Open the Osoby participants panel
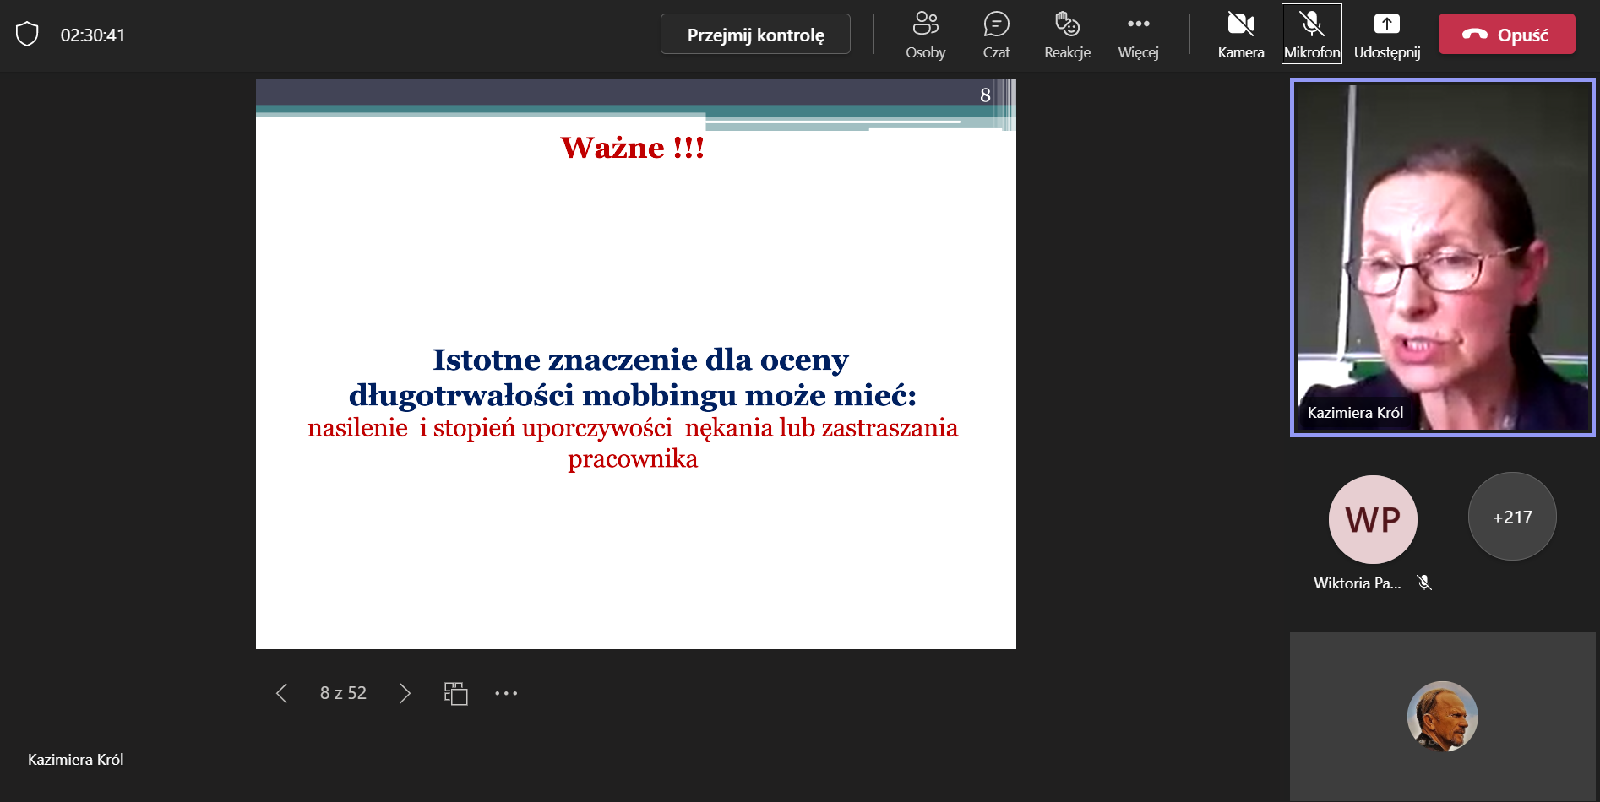This screenshot has width=1600, height=802. point(925,34)
